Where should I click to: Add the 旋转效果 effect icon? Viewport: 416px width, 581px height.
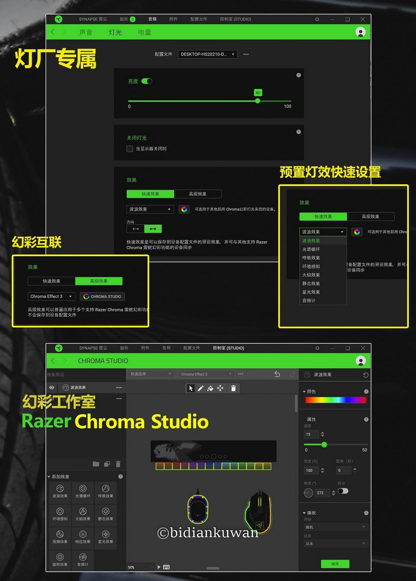tap(60, 560)
